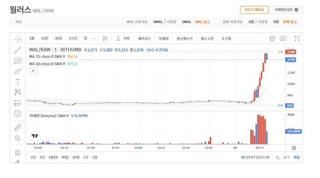Select the trend line drawing tool
This screenshot has height=178, width=320.
tap(18, 50)
